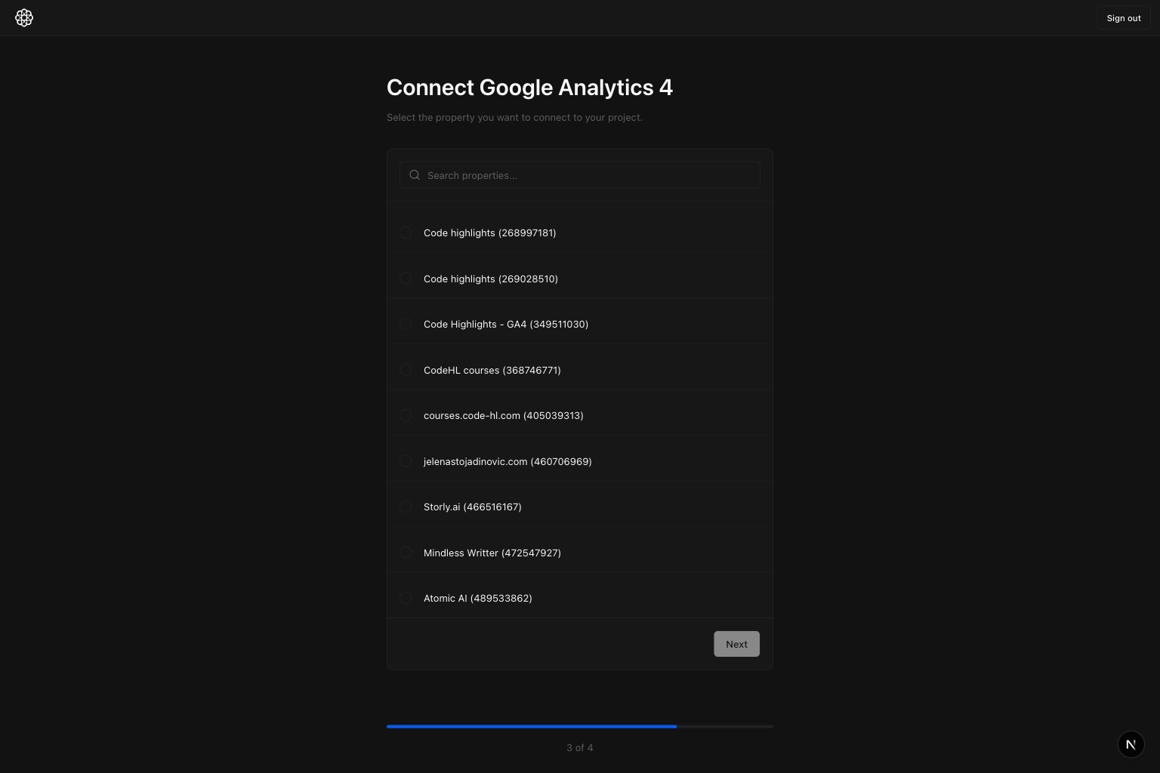
Task: Open the user avatar menu at bottom right
Action: 1131,744
